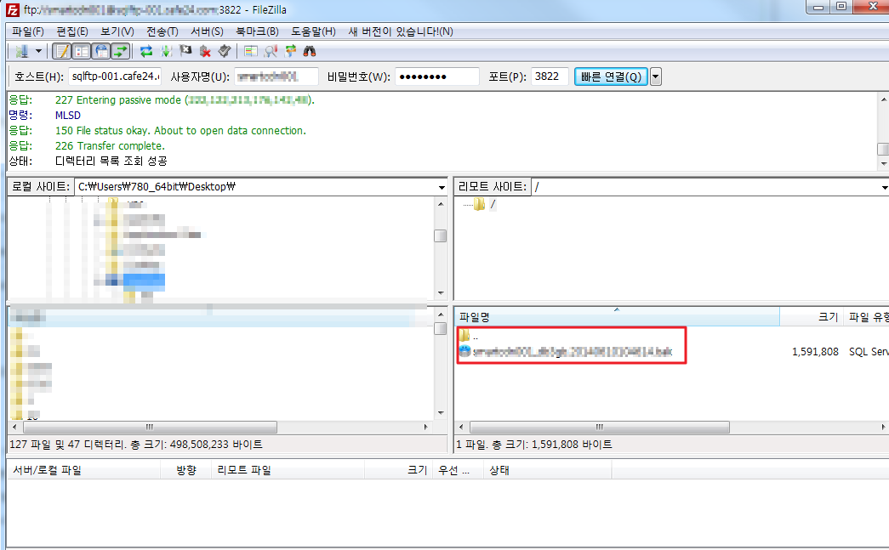This screenshot has width=889, height=550.
Task: Click the reconnect to server icon
Action: tap(224, 51)
